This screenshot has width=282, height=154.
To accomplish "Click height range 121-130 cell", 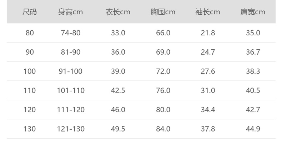I will coord(71,129).
